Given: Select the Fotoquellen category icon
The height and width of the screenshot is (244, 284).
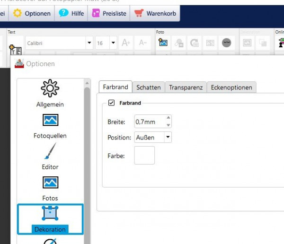Looking at the screenshot, I should click(x=50, y=120).
